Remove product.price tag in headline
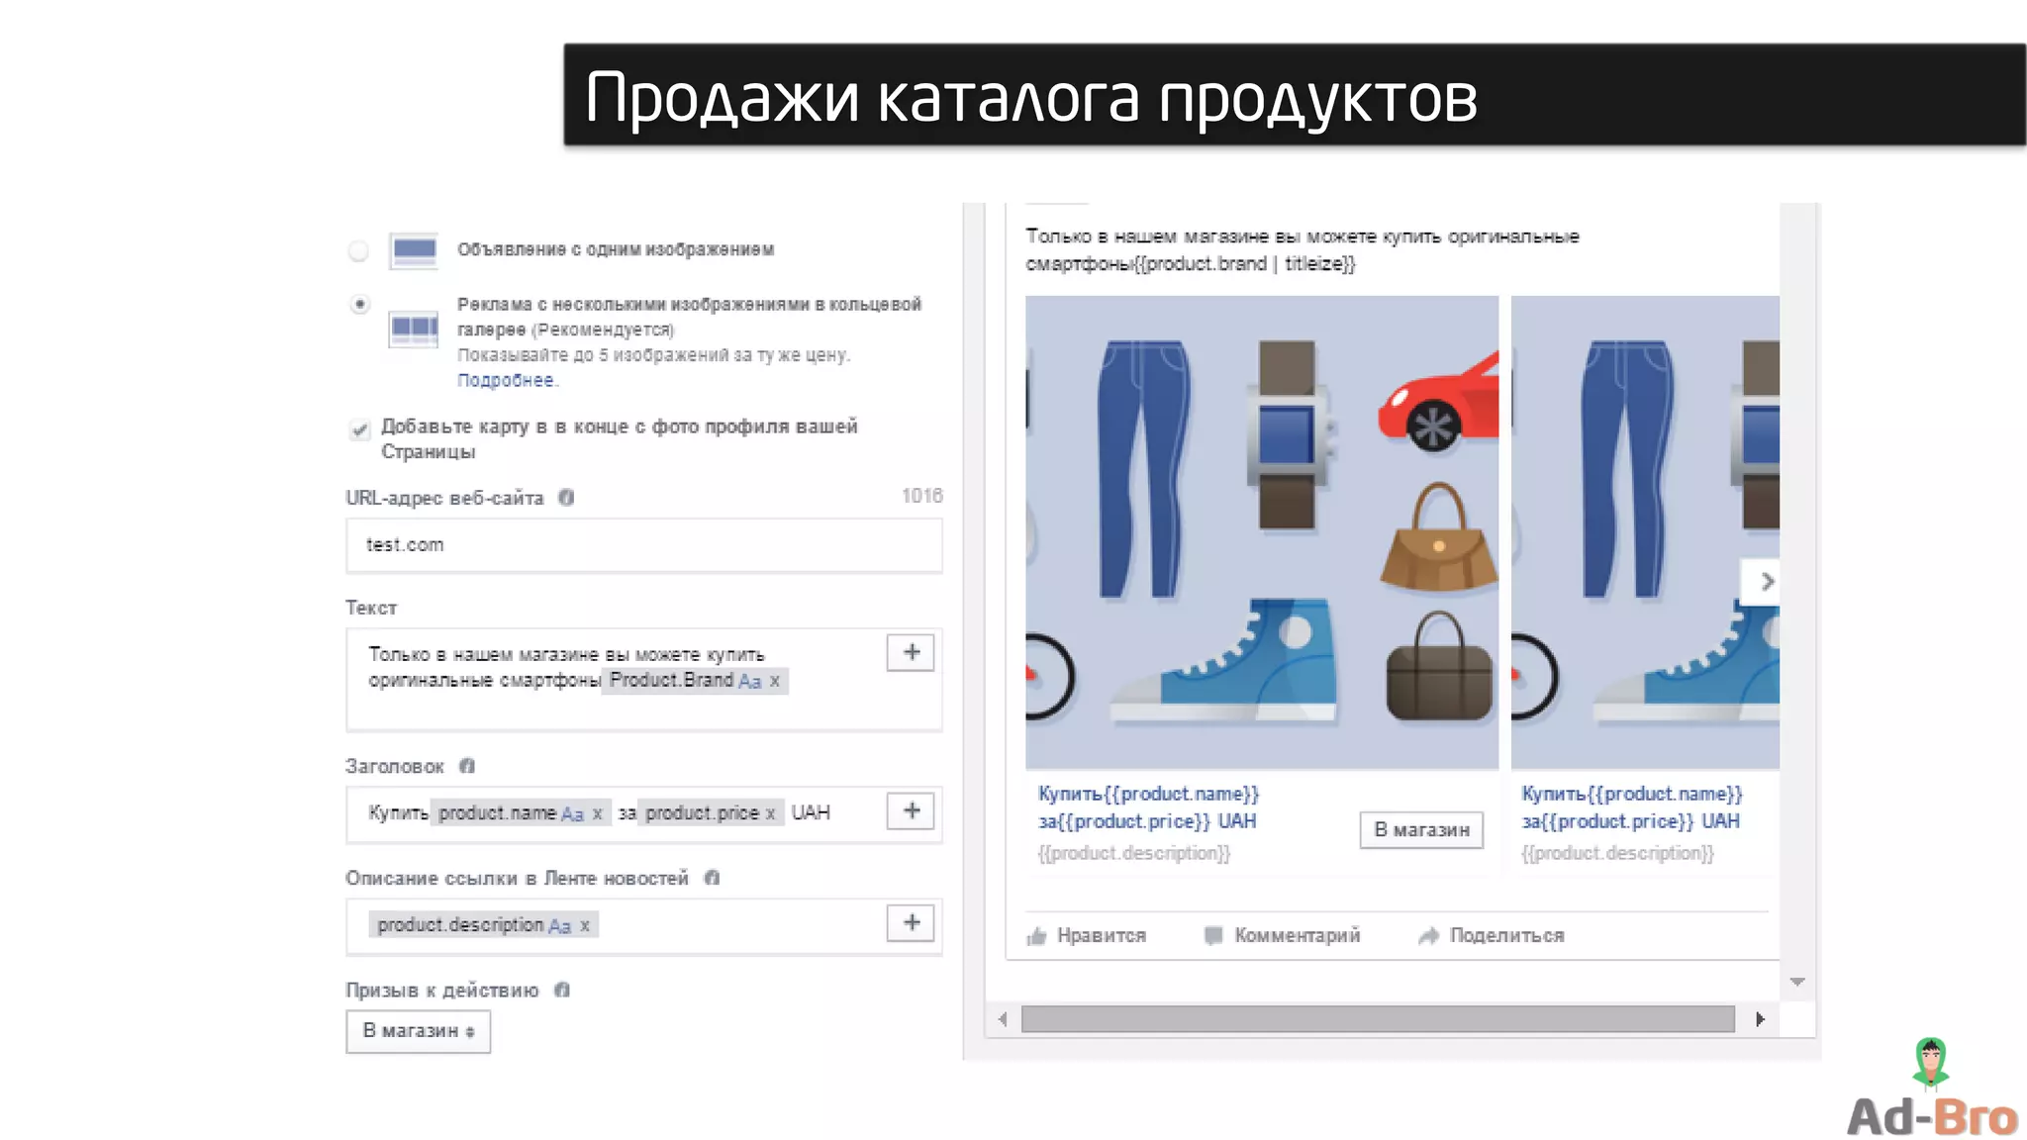The image size is (2027, 1140). coord(771,813)
